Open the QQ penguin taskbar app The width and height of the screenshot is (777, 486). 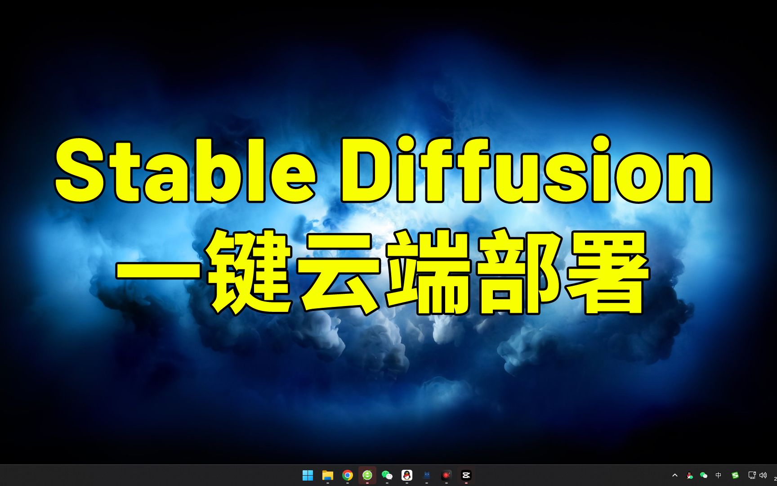tap(407, 475)
